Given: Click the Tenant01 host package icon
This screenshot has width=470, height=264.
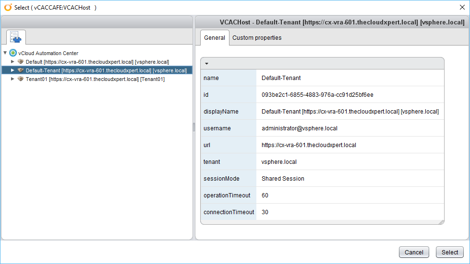Looking at the screenshot, I should pyautogui.click(x=21, y=79).
